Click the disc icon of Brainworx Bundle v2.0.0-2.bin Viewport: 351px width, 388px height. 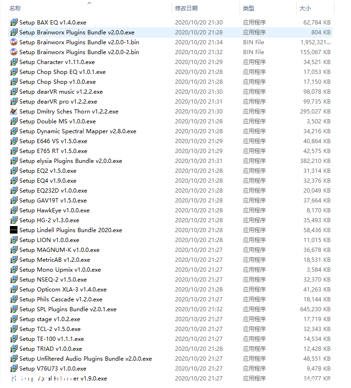pyautogui.click(x=14, y=52)
